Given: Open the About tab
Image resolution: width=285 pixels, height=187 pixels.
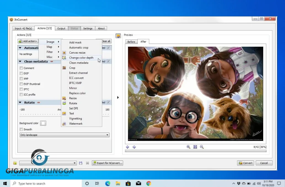Looking at the screenshot, I should coord(101,28).
